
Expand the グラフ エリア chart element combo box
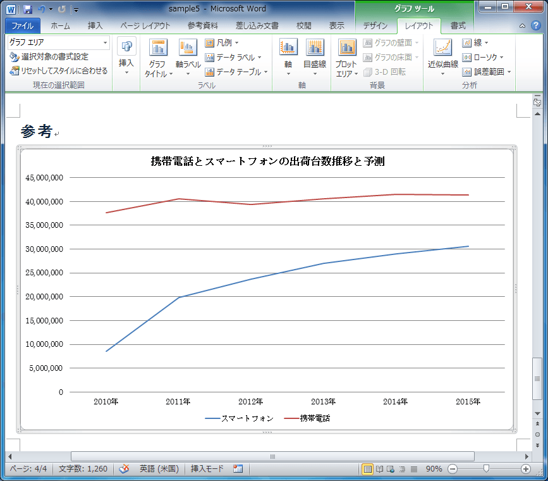(105, 42)
